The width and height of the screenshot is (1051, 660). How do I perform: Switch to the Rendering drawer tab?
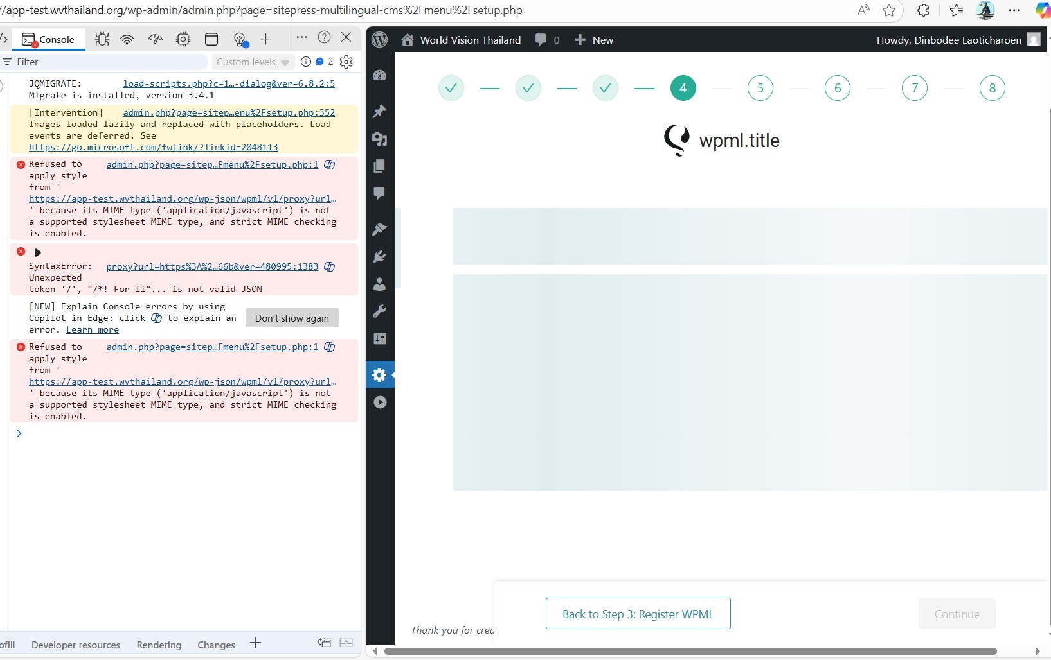[159, 645]
